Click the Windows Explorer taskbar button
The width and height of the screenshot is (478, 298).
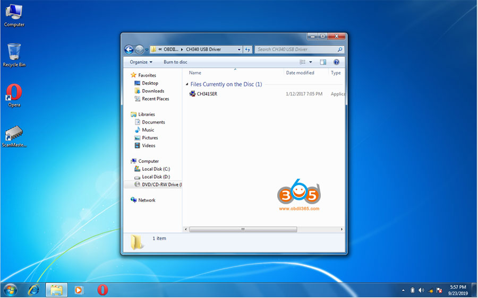click(56, 290)
